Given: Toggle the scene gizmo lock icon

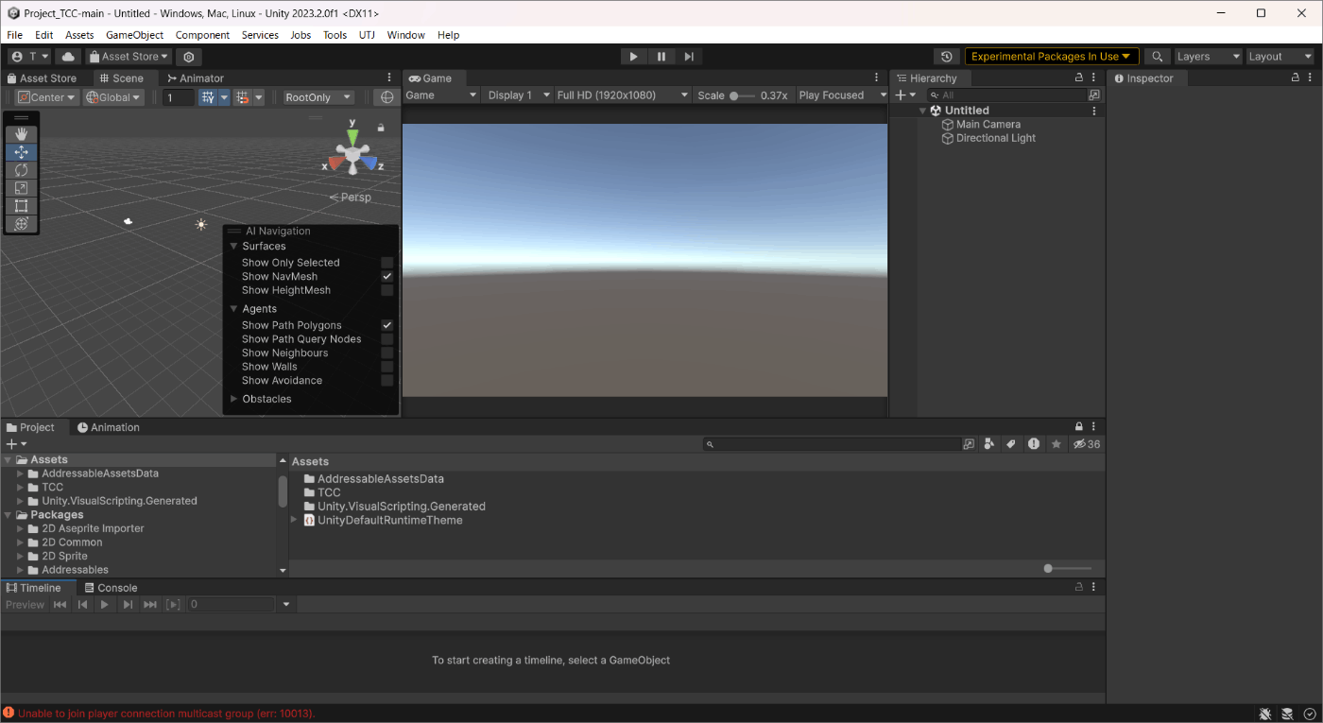Looking at the screenshot, I should [381, 128].
